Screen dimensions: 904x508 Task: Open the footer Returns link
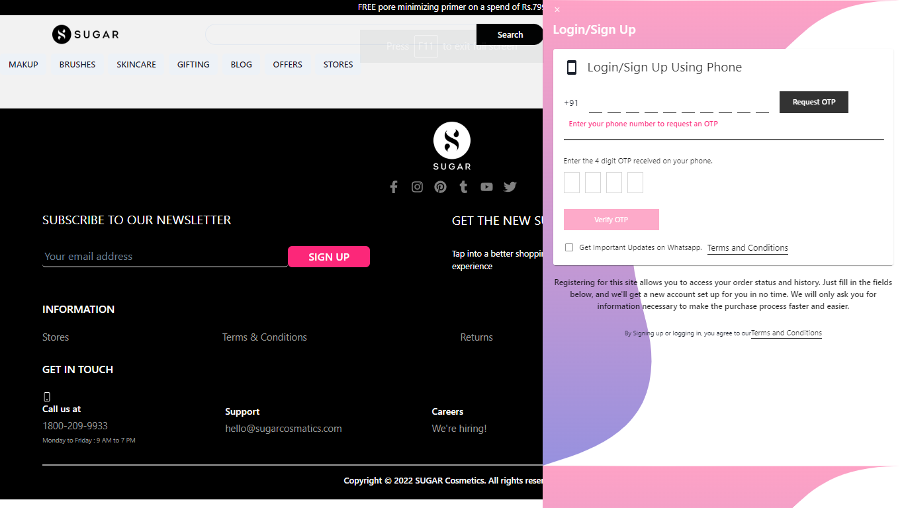(x=476, y=337)
